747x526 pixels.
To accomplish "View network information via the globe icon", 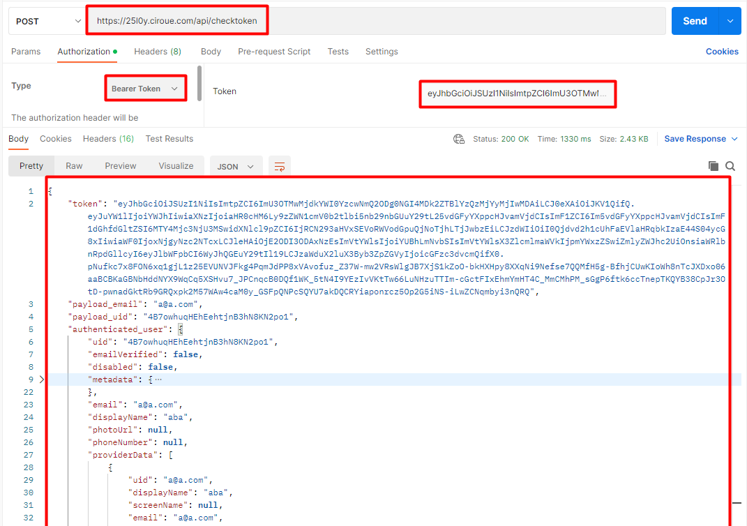I will (x=459, y=139).
